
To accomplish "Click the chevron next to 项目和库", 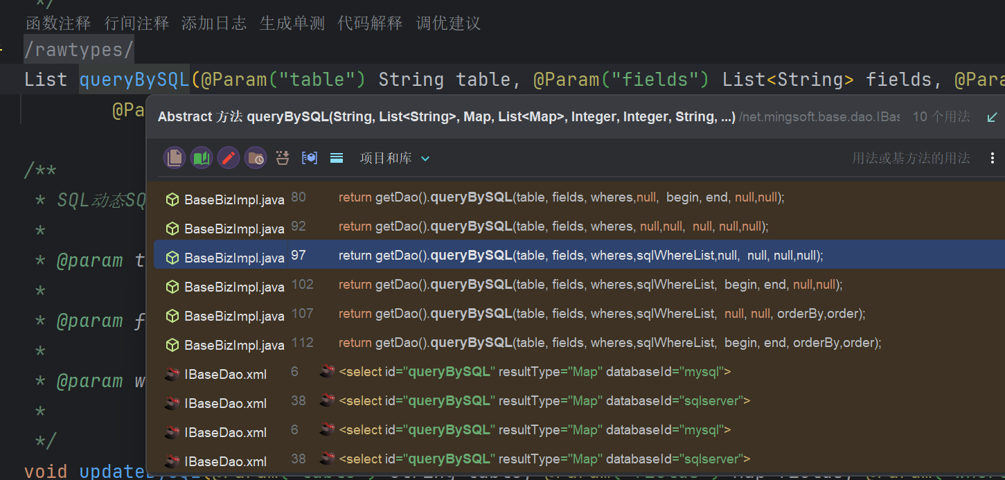I will click(425, 159).
